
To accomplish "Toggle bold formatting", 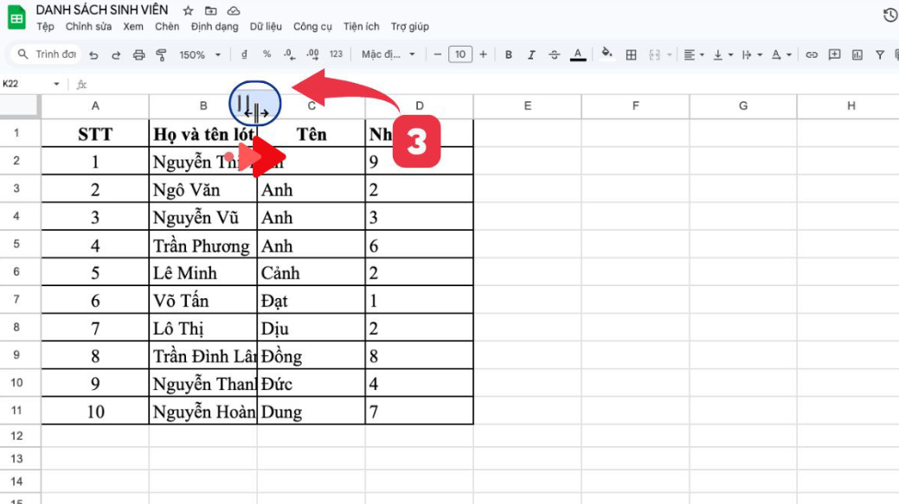I will tap(508, 54).
